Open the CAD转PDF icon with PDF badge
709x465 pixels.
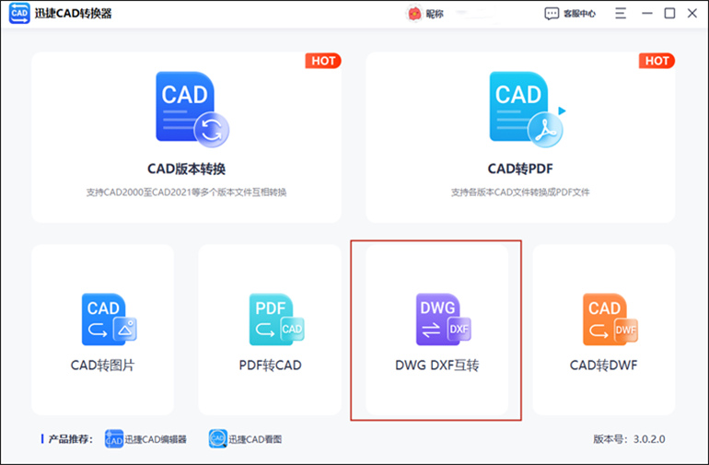pos(528,109)
